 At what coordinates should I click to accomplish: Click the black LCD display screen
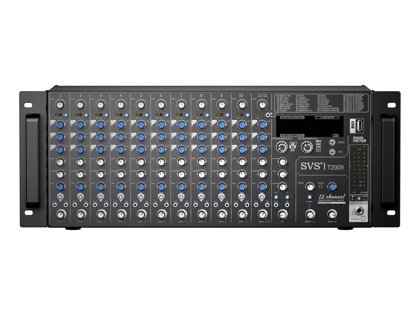pyautogui.click(x=310, y=127)
